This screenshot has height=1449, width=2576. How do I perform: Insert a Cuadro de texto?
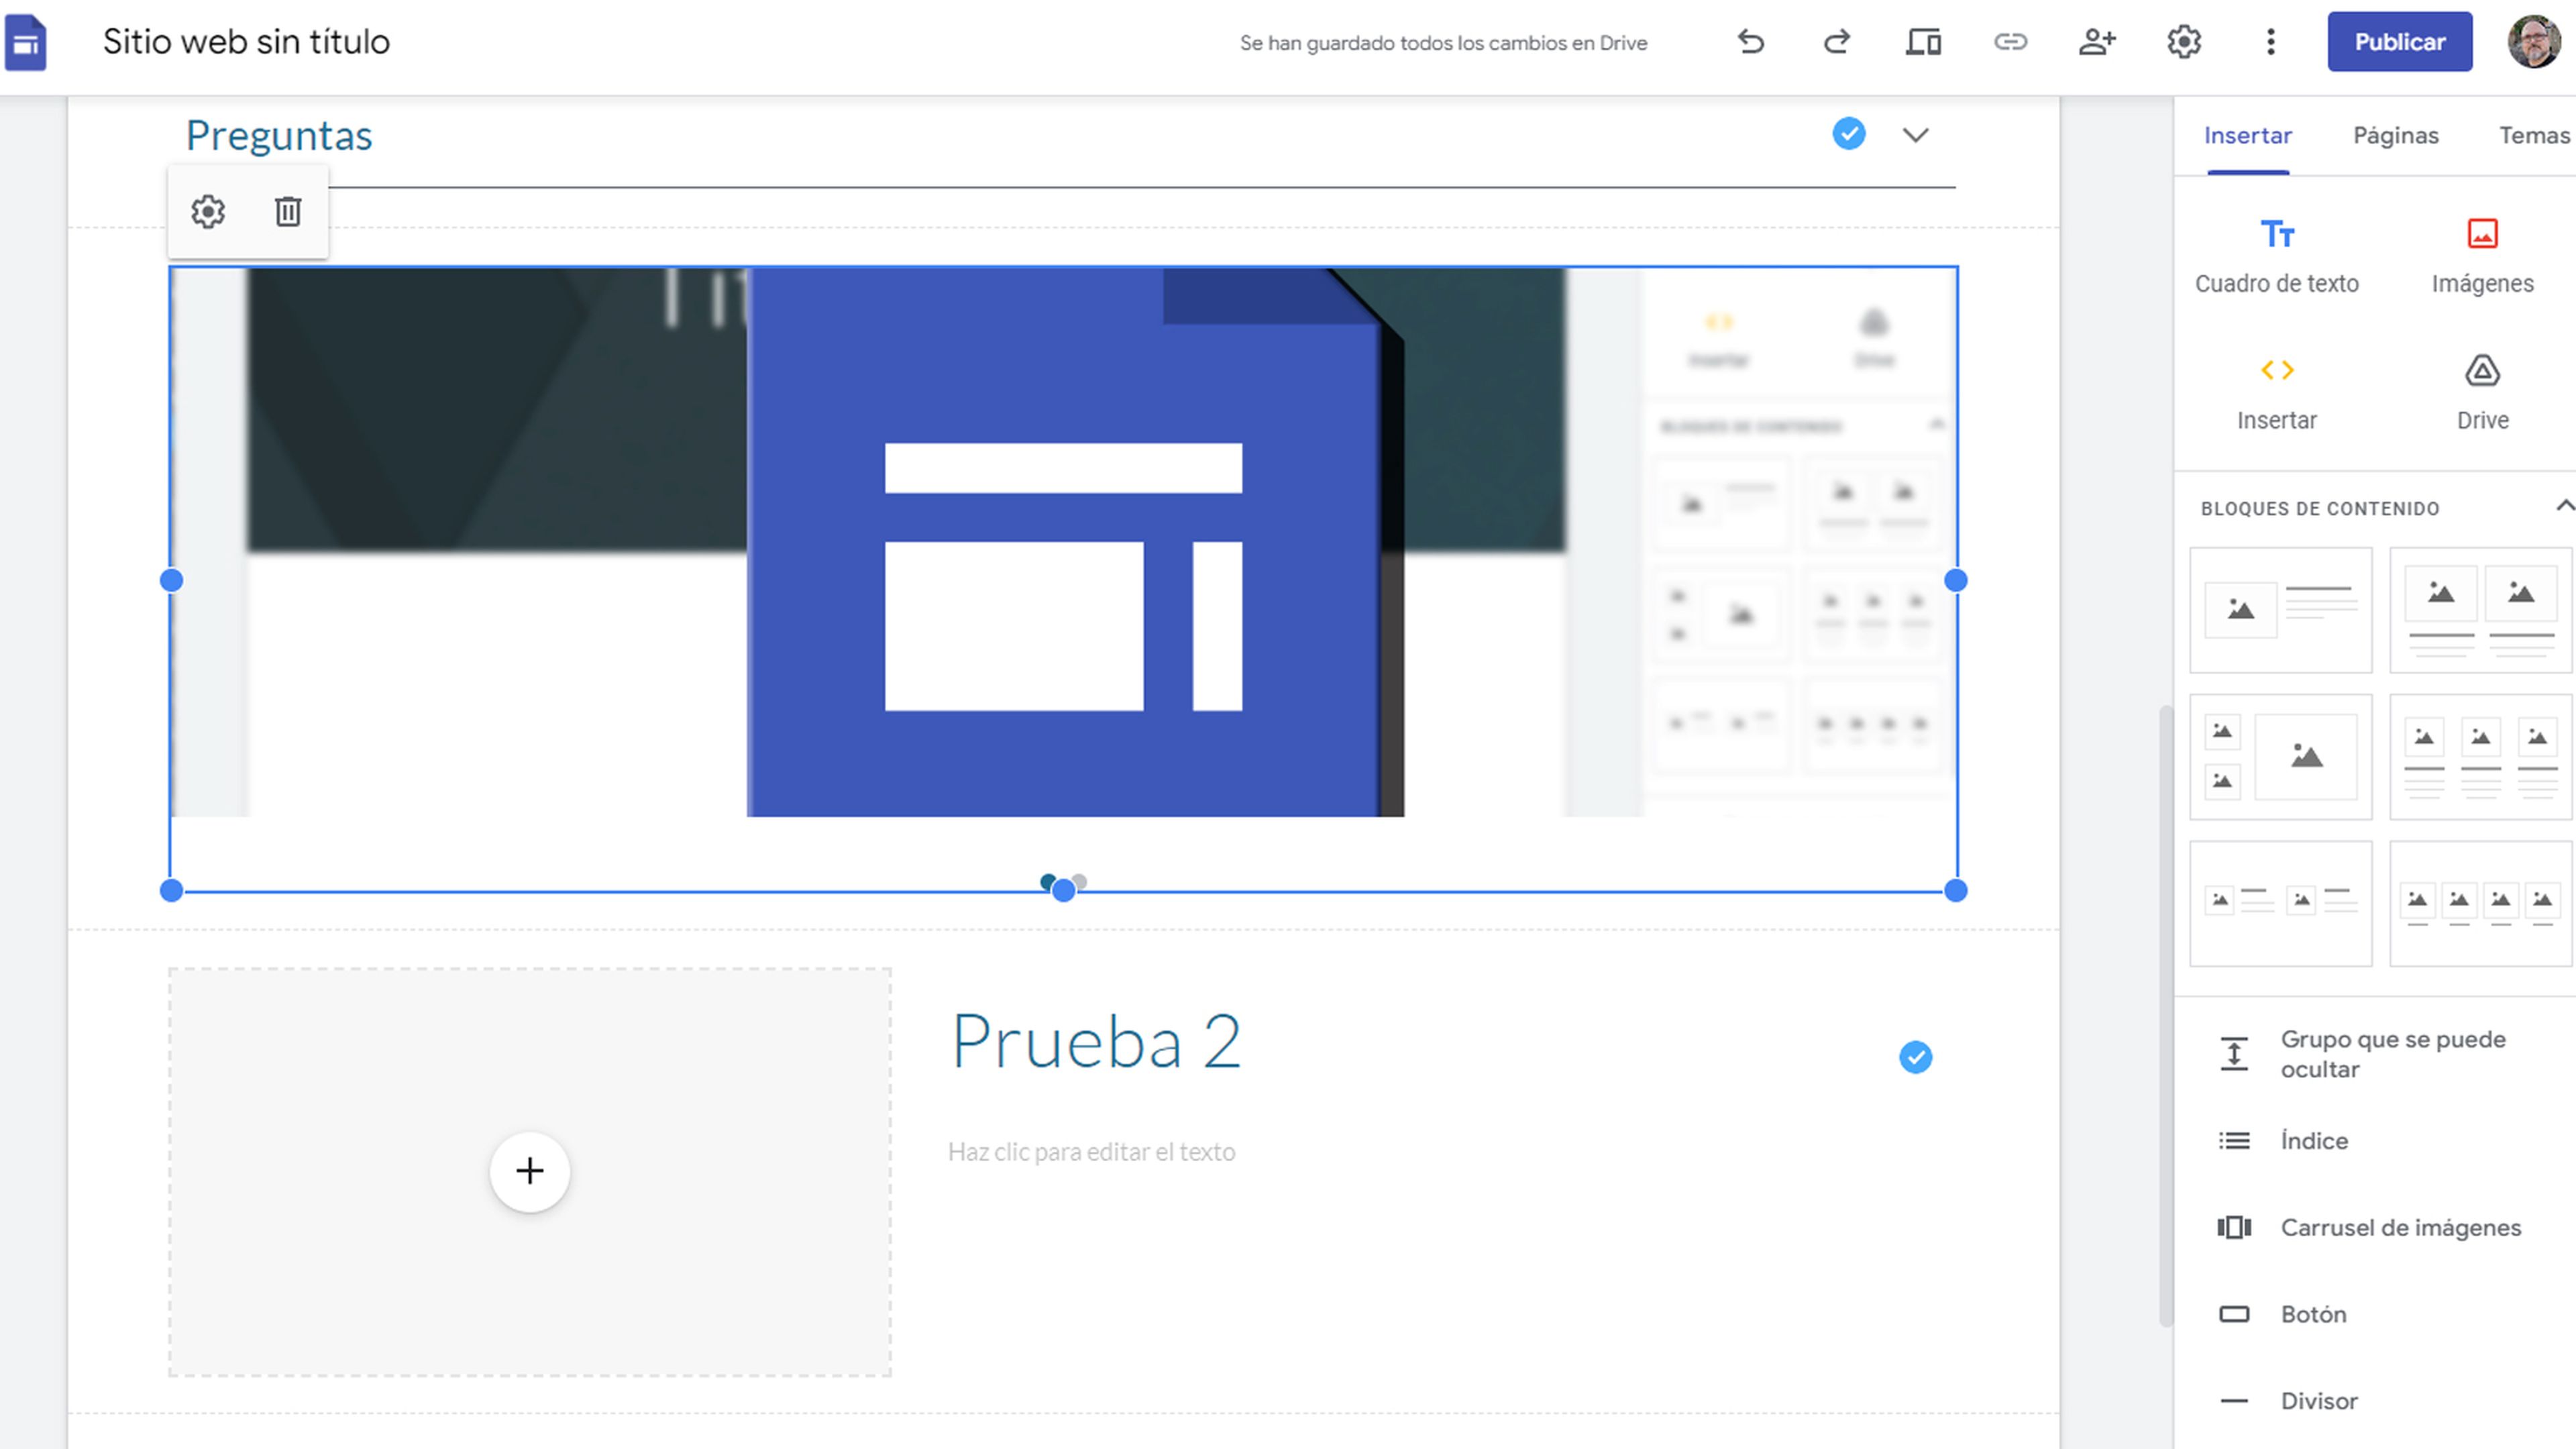[2277, 256]
